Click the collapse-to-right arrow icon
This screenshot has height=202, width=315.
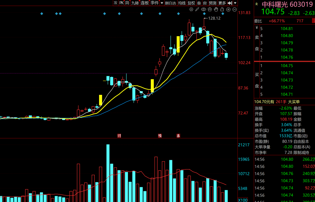tap(230, 3)
